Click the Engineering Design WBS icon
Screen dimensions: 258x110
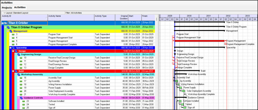coord(19,54)
